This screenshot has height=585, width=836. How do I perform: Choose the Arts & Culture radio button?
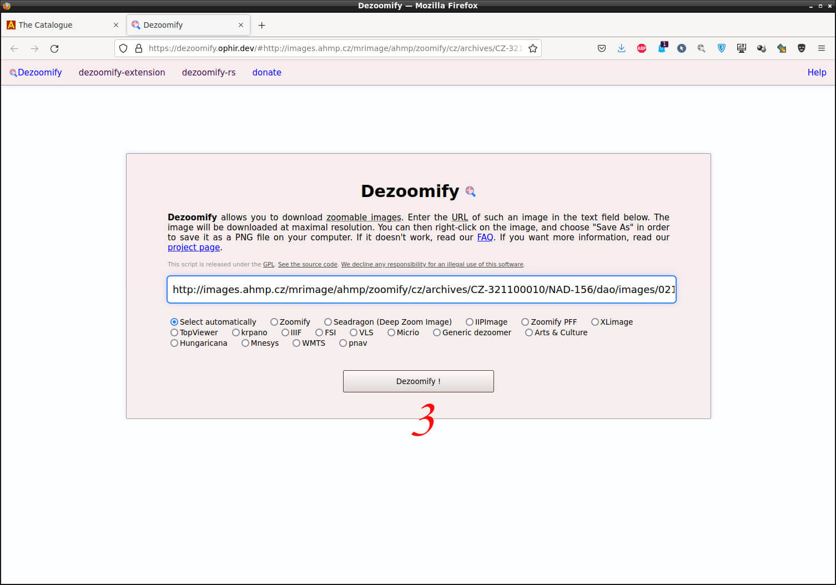[x=529, y=332]
